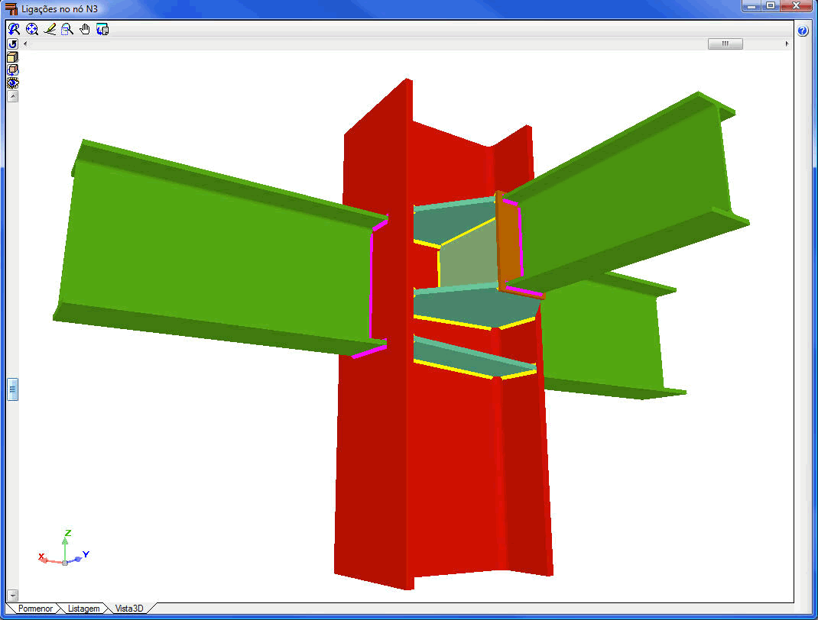Switch to the Pormenor tab
The height and width of the screenshot is (620, 818).
point(35,609)
